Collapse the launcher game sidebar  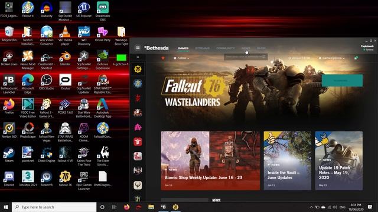(138, 57)
